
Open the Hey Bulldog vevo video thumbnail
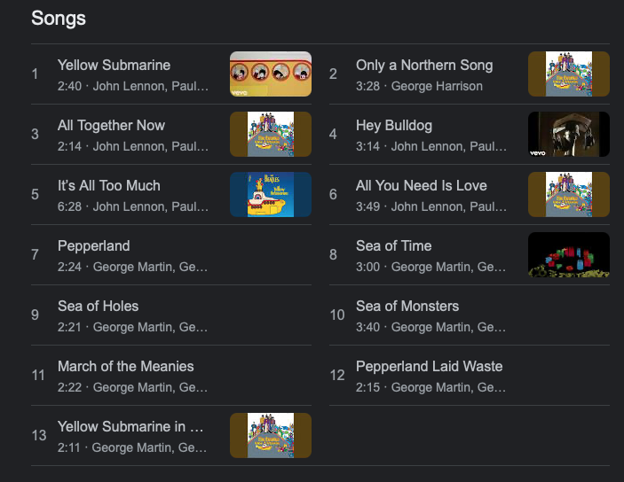[569, 134]
